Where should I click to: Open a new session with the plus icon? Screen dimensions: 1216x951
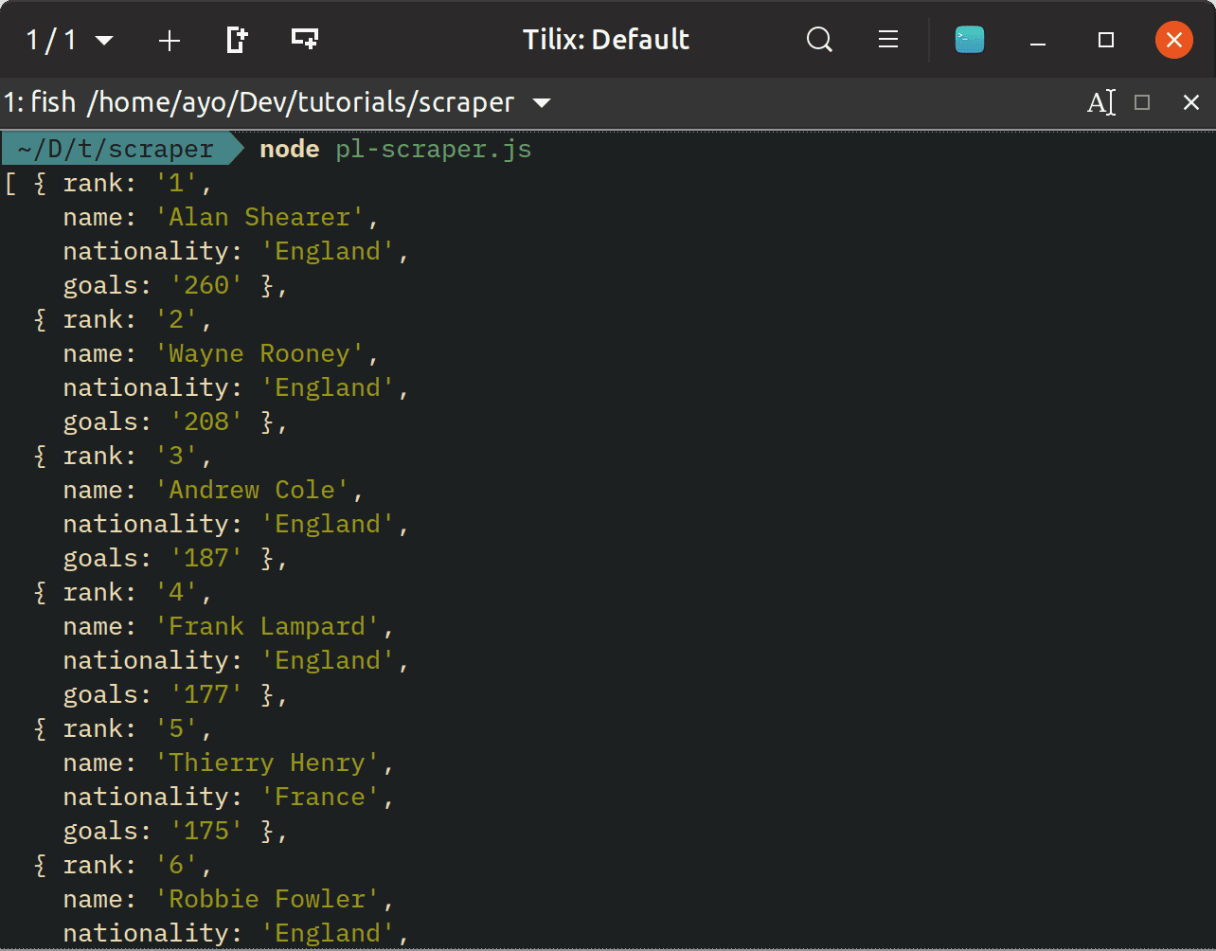[x=170, y=40]
